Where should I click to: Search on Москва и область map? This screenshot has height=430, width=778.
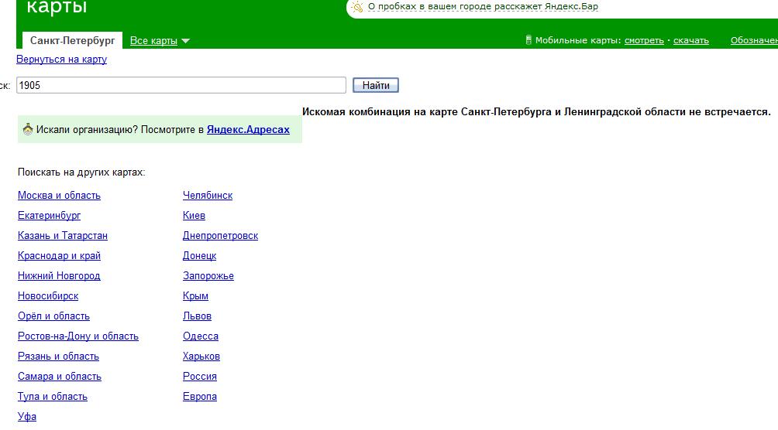pyautogui.click(x=59, y=196)
